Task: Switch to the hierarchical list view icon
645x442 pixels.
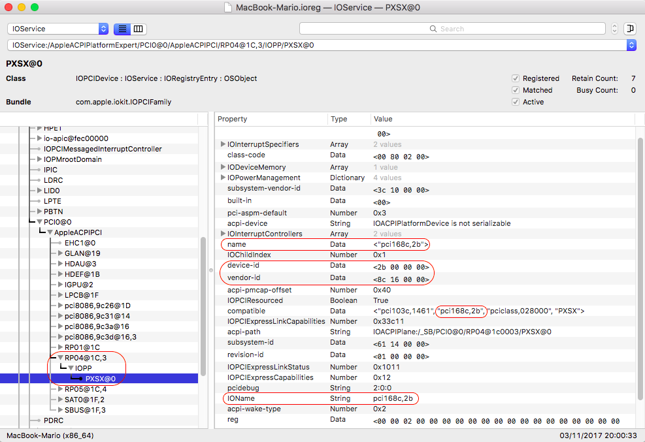Action: (x=122, y=29)
